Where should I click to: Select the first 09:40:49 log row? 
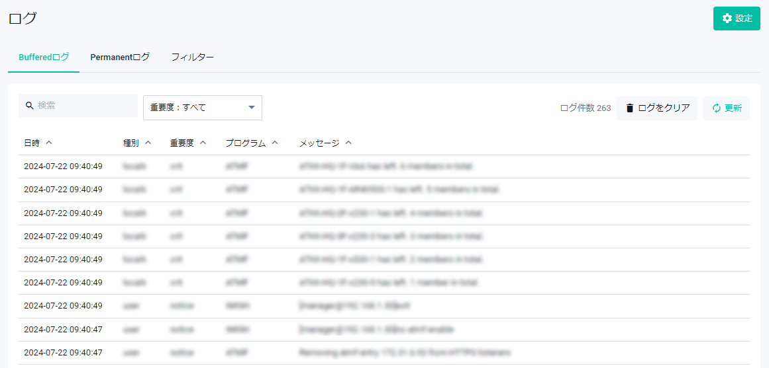pos(384,166)
